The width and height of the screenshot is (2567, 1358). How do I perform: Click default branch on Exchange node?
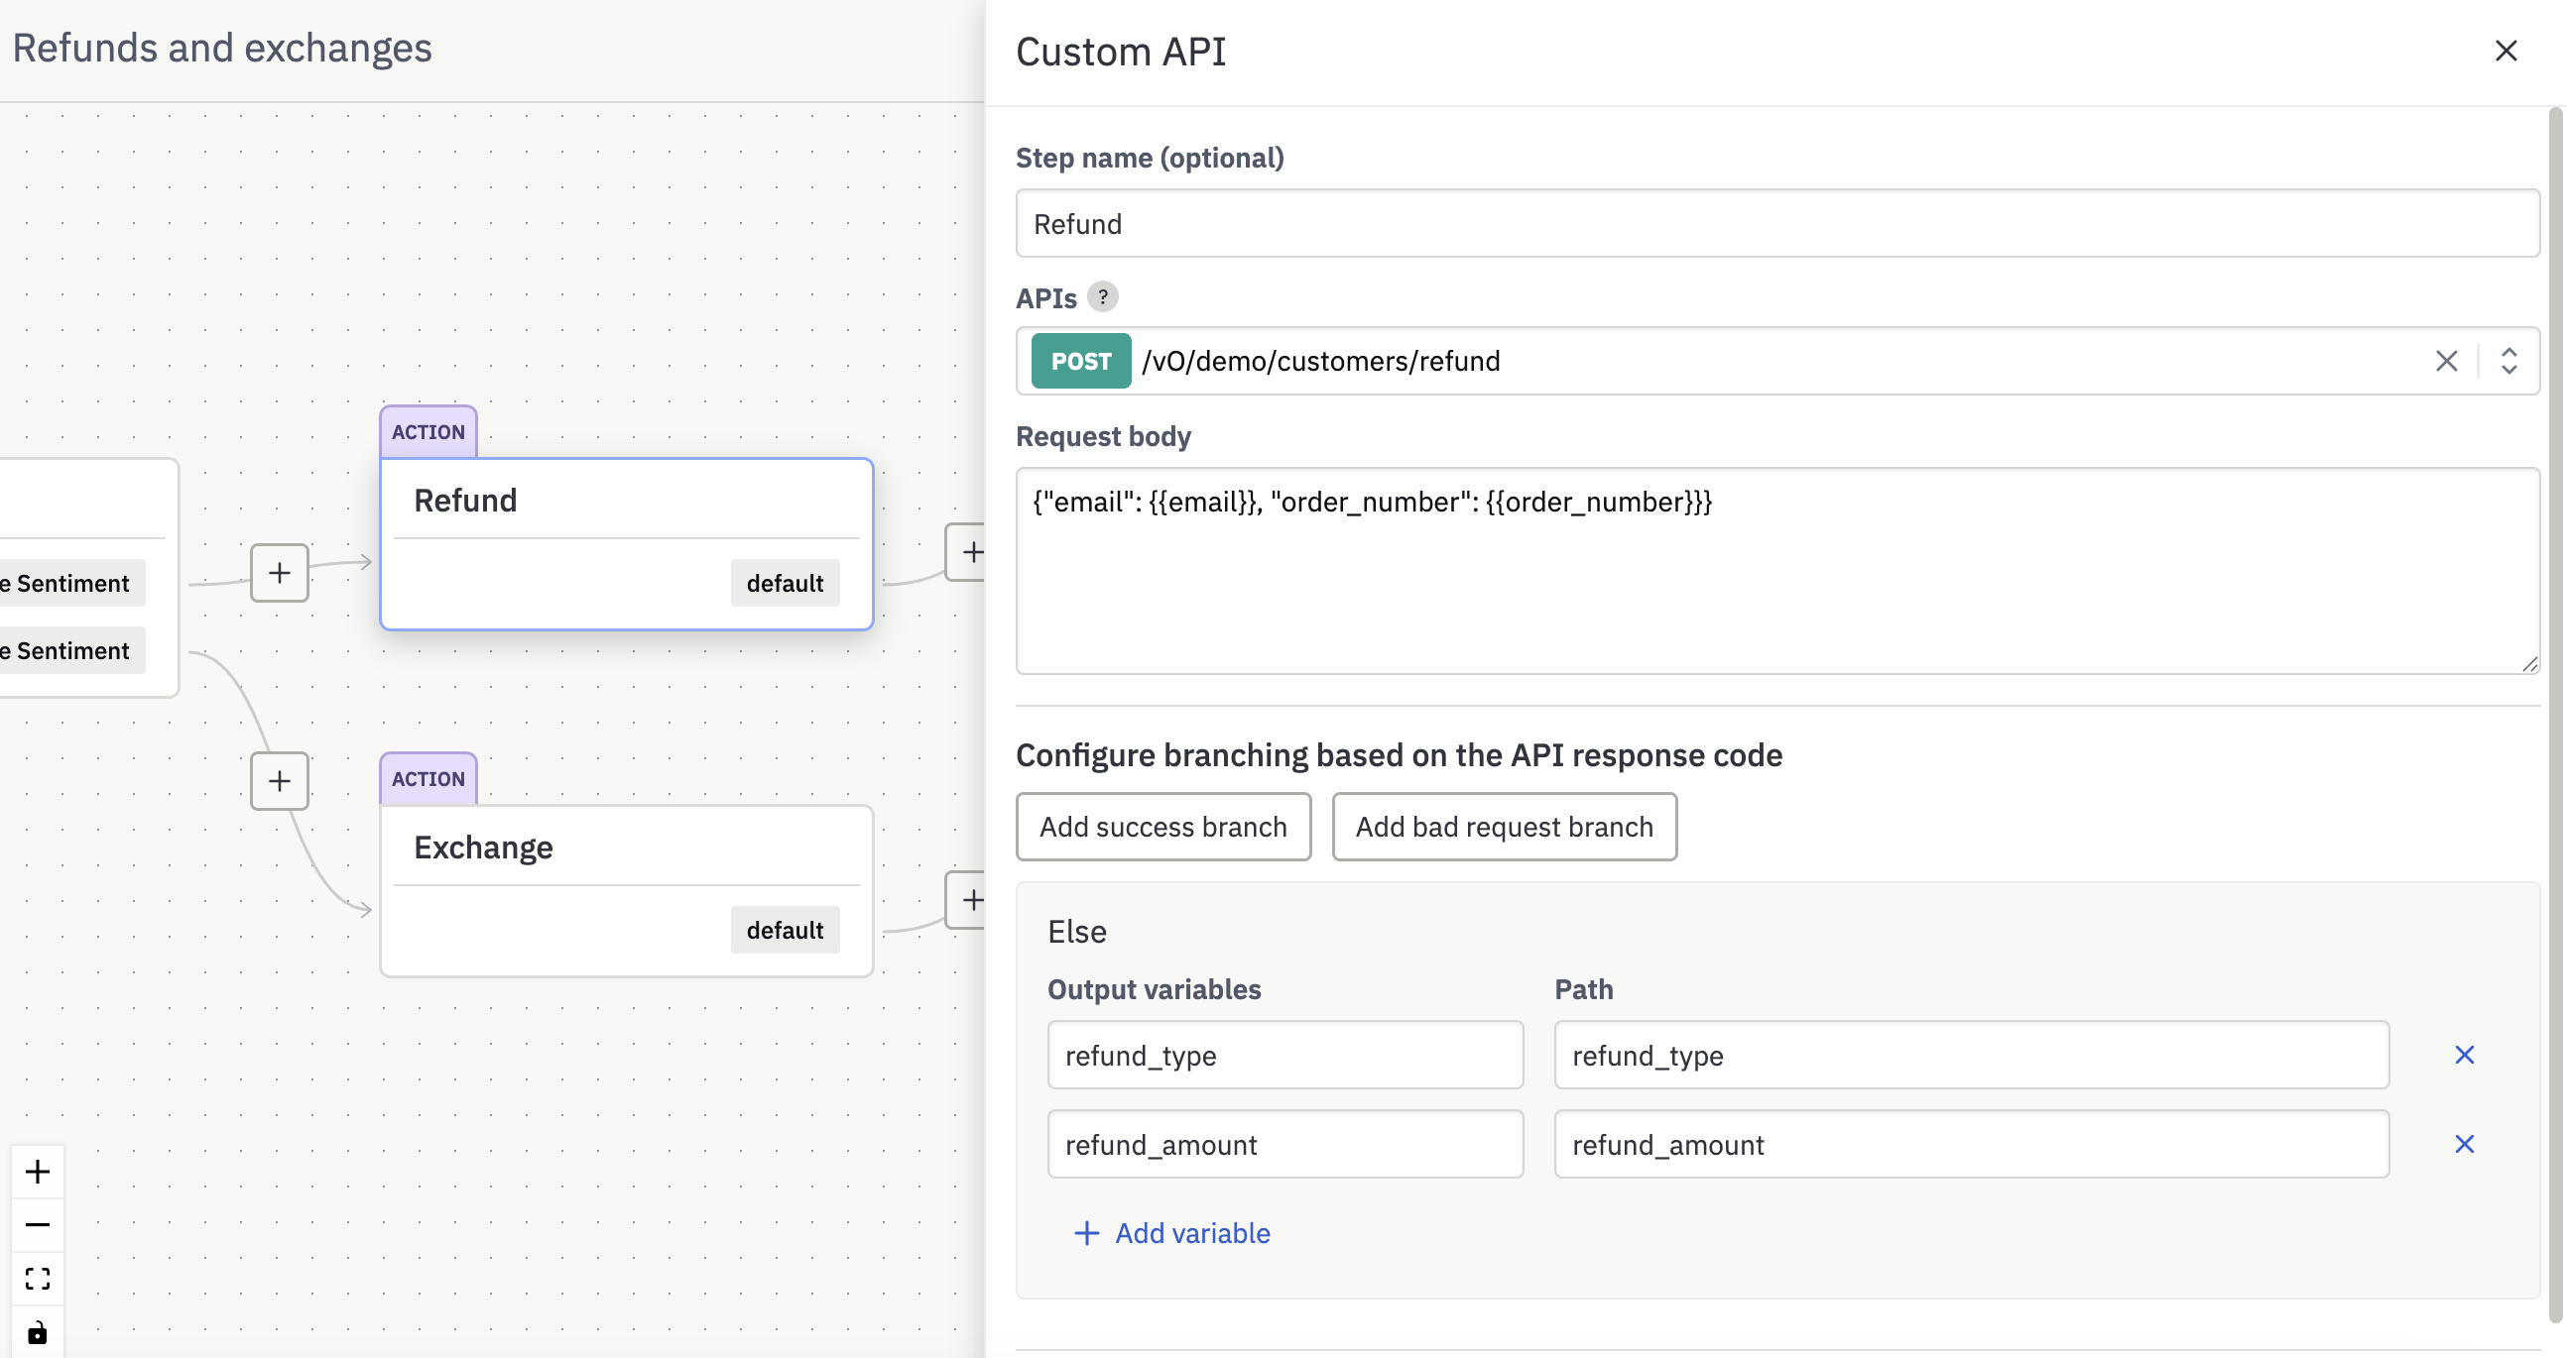785,930
